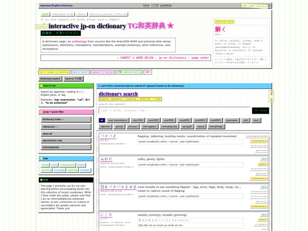
Task: Click the 'cabinet online' green badge
Action: click(129, 72)
